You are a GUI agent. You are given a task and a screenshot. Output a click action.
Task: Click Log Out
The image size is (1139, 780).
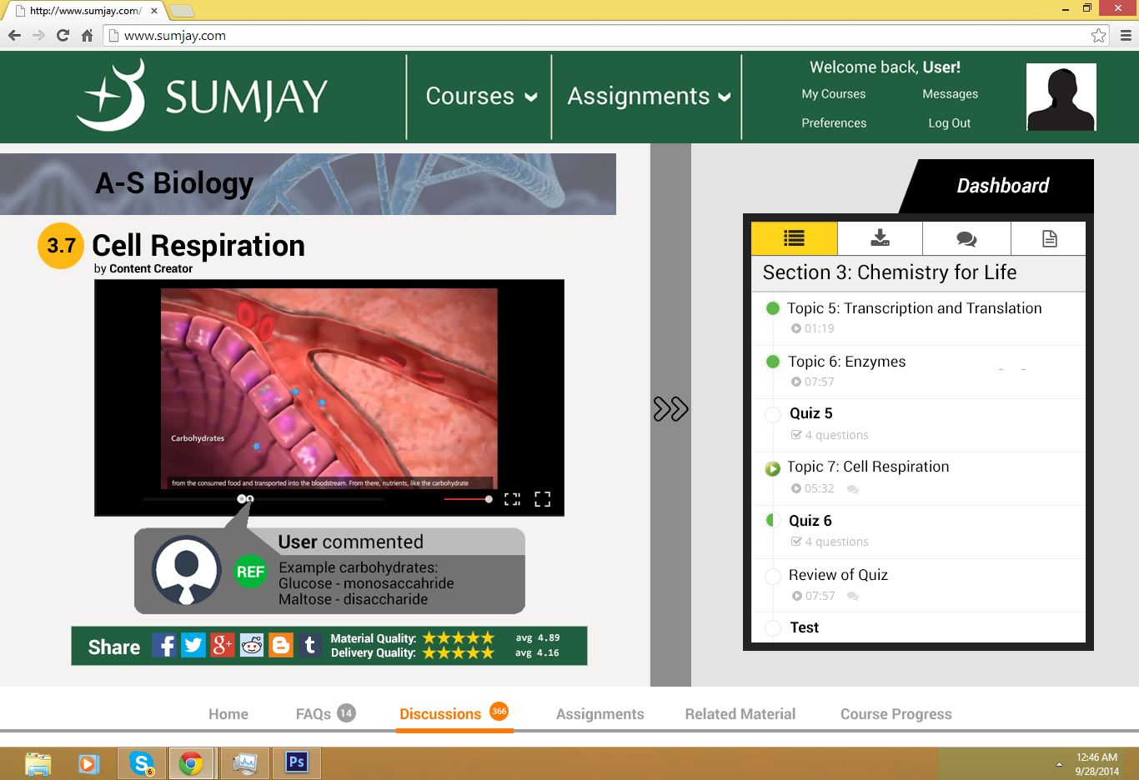click(950, 123)
